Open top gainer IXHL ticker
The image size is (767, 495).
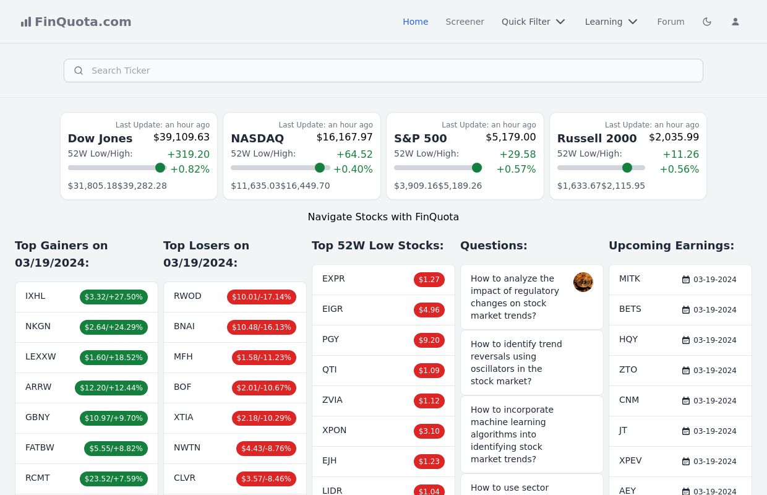point(35,296)
